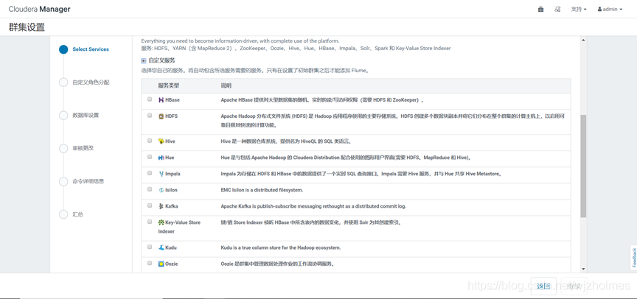Click the vertical scrollbar thumb
Image resolution: width=637 pixels, height=299 pixels.
583,166
